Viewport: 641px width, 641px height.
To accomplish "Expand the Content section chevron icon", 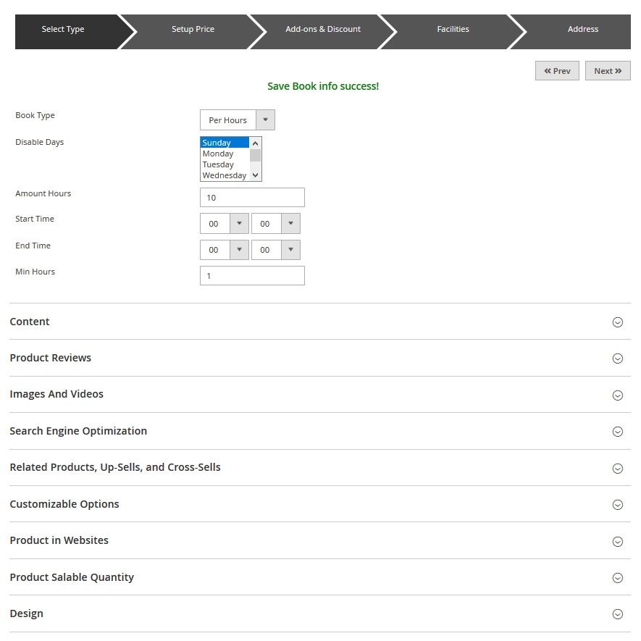I will 617,322.
